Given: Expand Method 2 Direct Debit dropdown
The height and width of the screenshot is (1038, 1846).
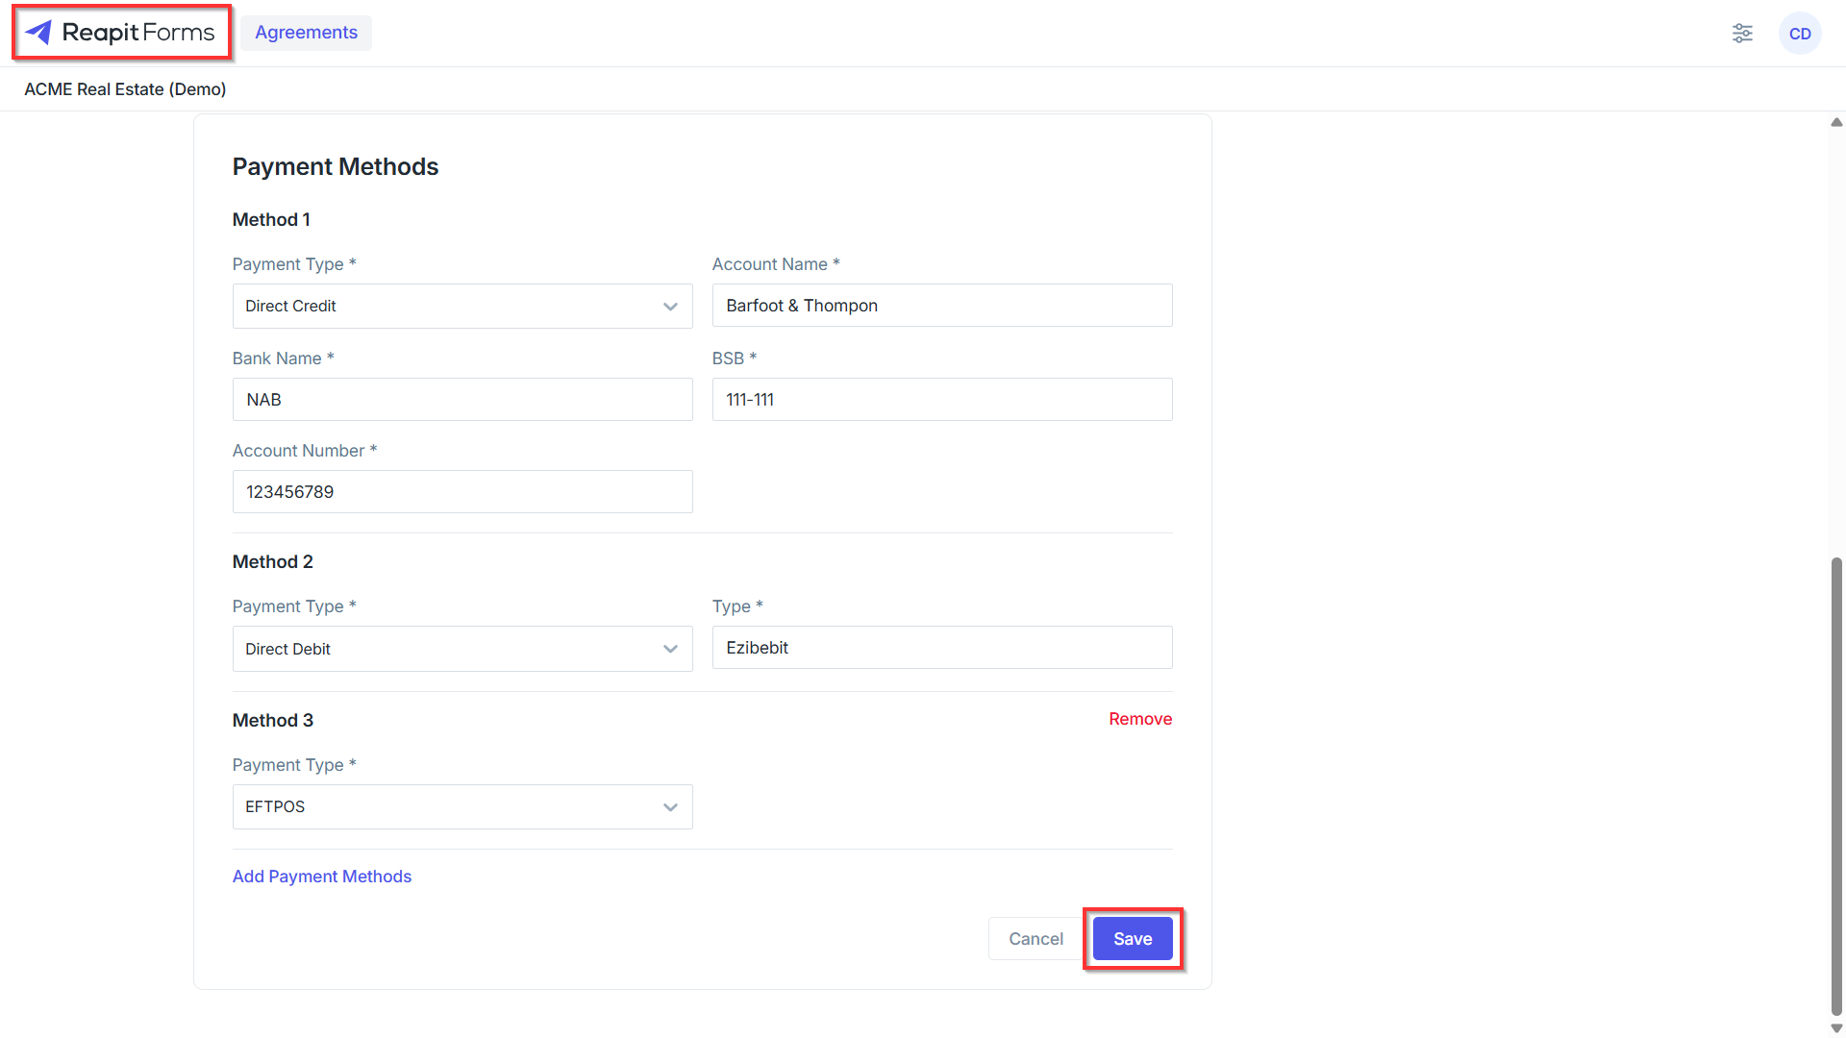Looking at the screenshot, I should tap(462, 649).
